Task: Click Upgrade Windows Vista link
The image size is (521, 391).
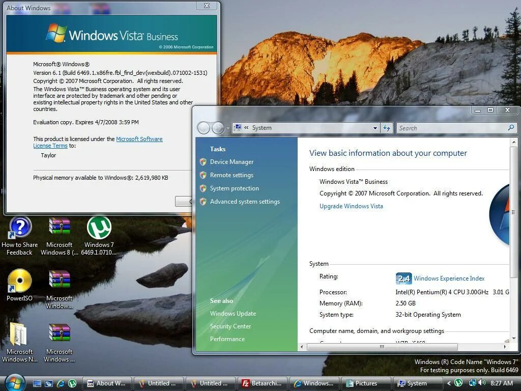Action: pyautogui.click(x=351, y=206)
